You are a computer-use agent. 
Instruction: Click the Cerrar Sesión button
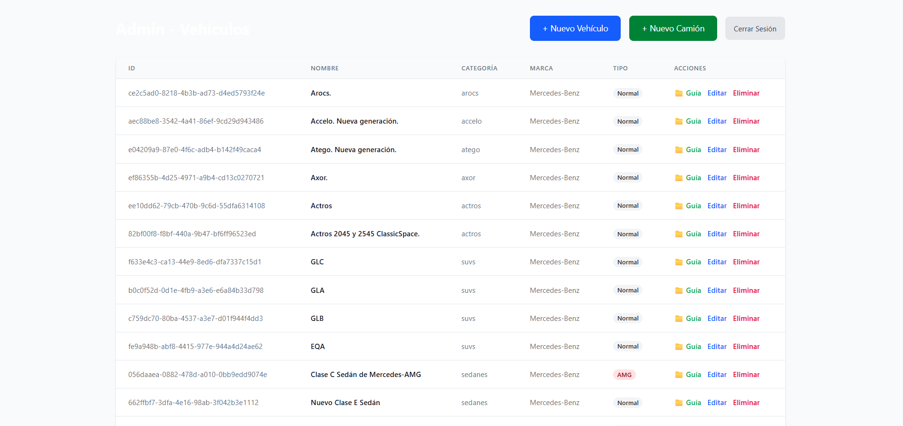[755, 29]
